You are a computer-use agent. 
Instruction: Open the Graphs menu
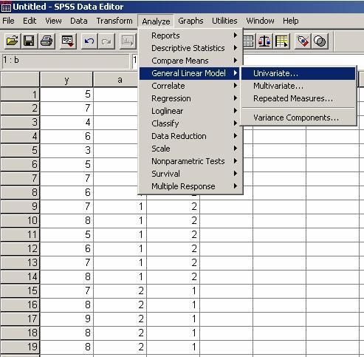(190, 21)
